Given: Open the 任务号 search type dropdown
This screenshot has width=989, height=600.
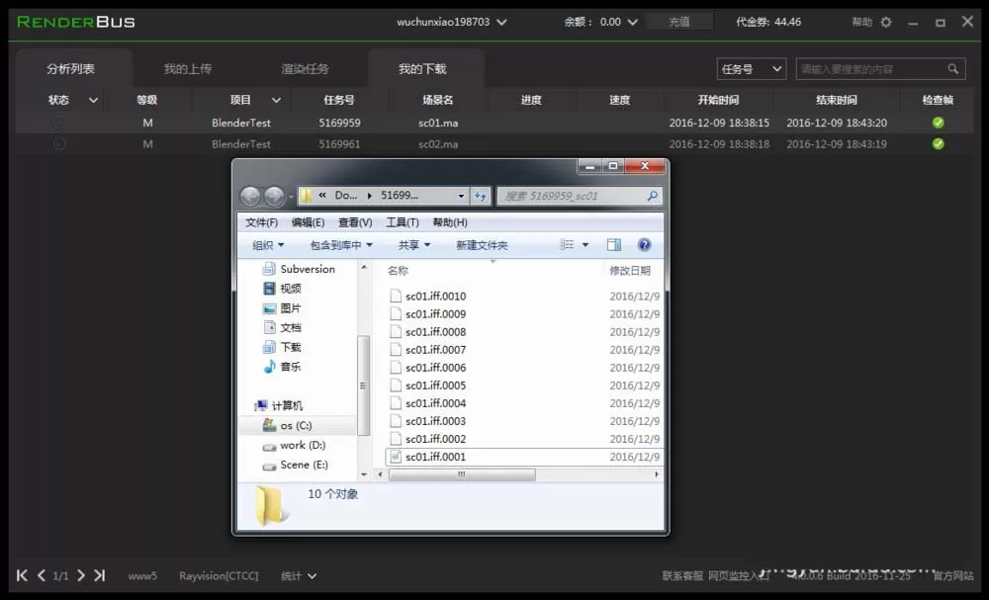Looking at the screenshot, I should [x=752, y=68].
